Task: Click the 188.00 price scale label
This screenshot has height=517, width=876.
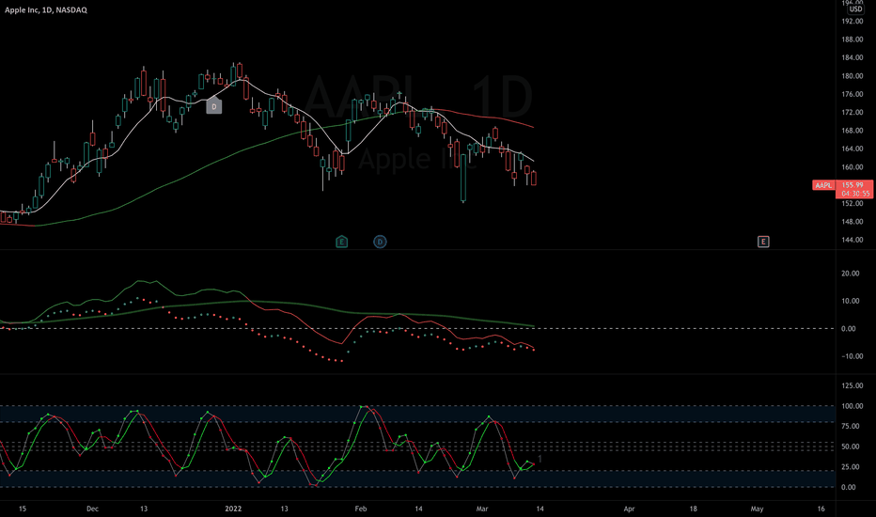Action: (852, 39)
